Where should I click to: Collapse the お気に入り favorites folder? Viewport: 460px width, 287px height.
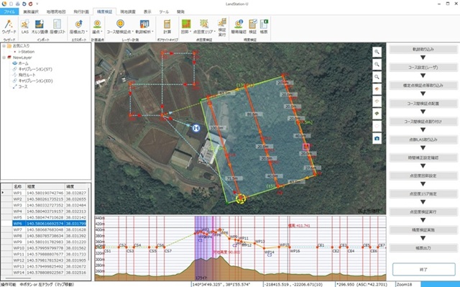pyautogui.click(x=4, y=46)
